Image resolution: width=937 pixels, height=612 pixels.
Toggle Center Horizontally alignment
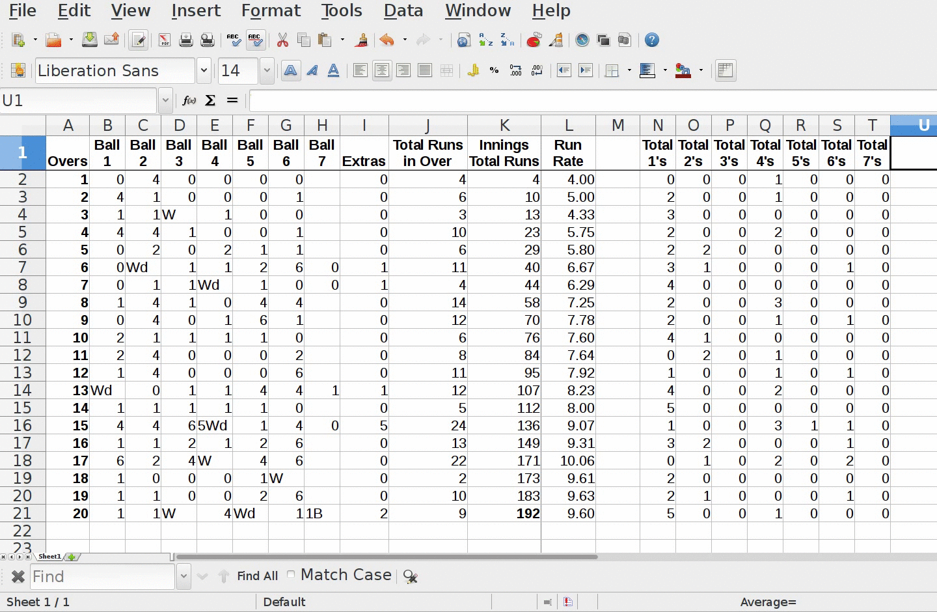coord(382,70)
